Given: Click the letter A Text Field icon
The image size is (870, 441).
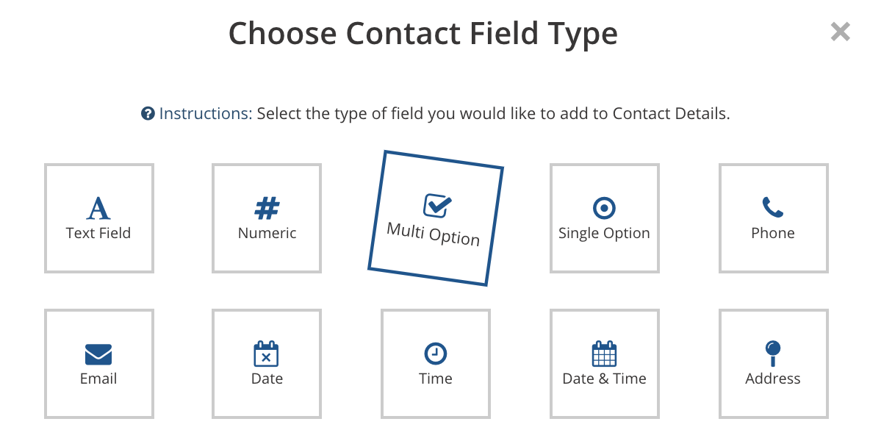Looking at the screenshot, I should (x=98, y=209).
